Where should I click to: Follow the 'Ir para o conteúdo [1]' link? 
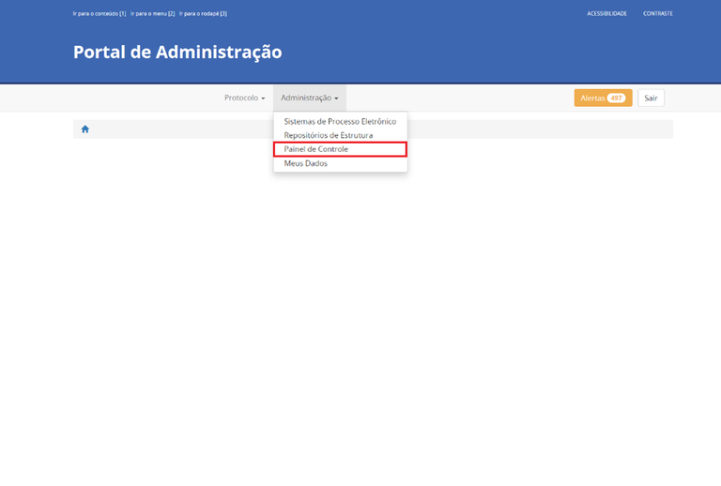click(100, 13)
